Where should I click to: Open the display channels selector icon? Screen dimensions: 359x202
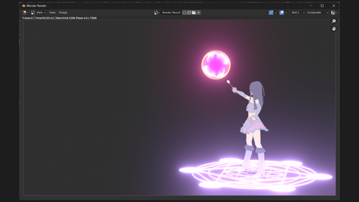pyautogui.click(x=333, y=13)
